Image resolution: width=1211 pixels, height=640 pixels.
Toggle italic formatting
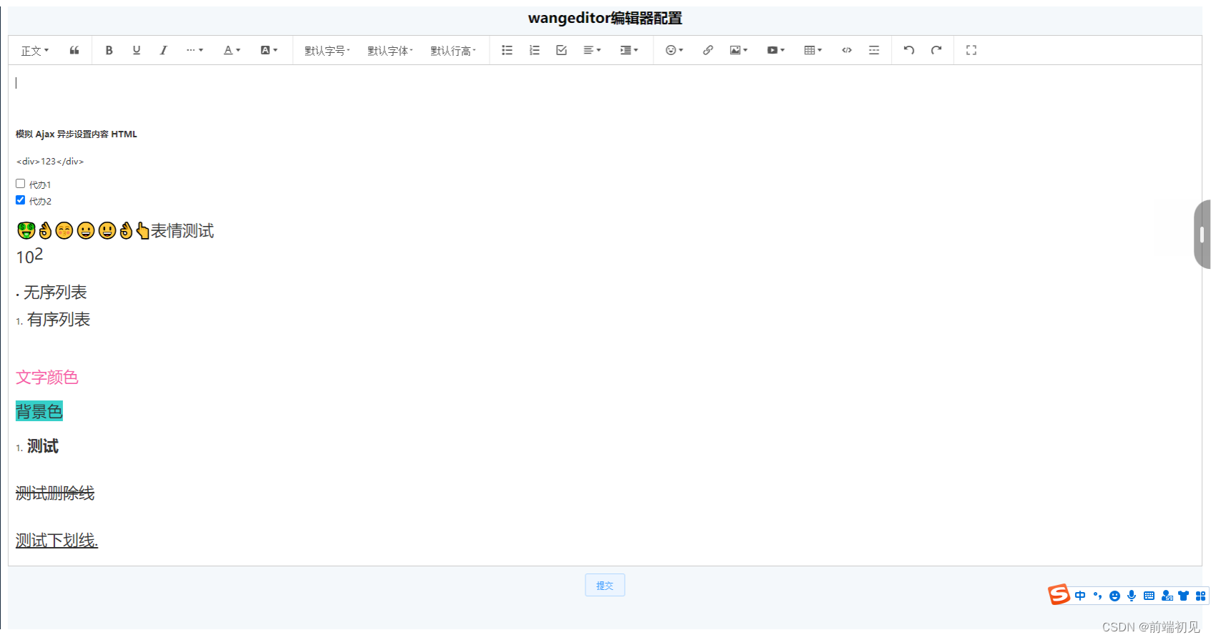[x=163, y=50]
